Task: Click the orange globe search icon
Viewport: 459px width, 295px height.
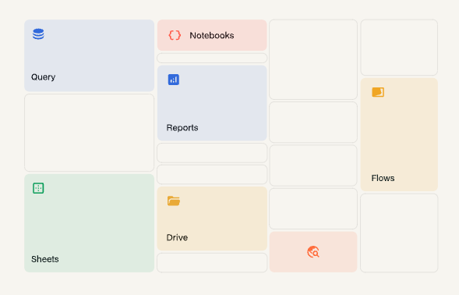Action: click(313, 252)
